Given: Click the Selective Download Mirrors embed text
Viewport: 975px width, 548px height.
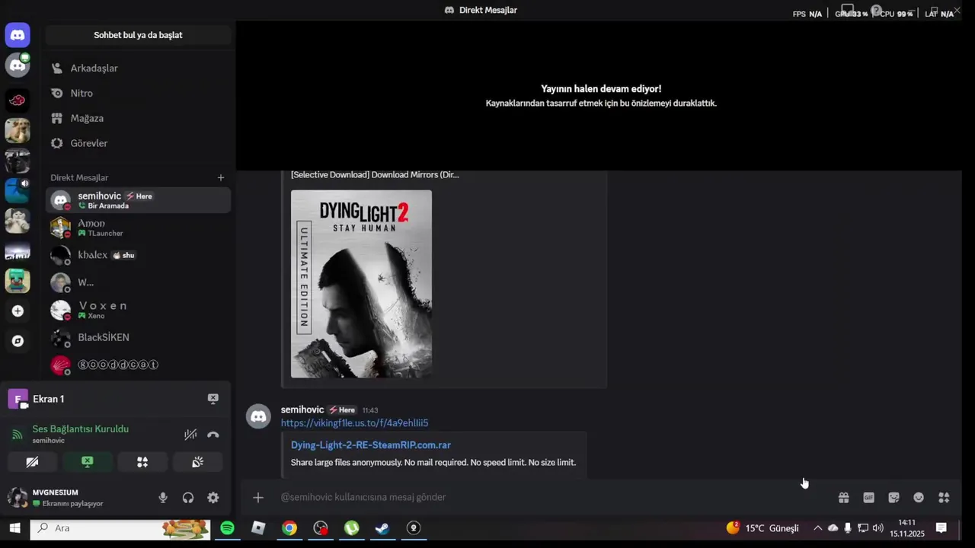Looking at the screenshot, I should click(x=375, y=174).
